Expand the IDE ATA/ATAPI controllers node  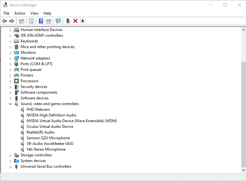pos(10,36)
